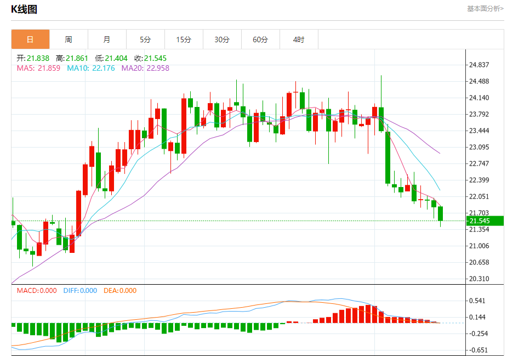Screen dimensions: 507x356
Task: Click the 低:21.404 low price value
Action: [111, 58]
